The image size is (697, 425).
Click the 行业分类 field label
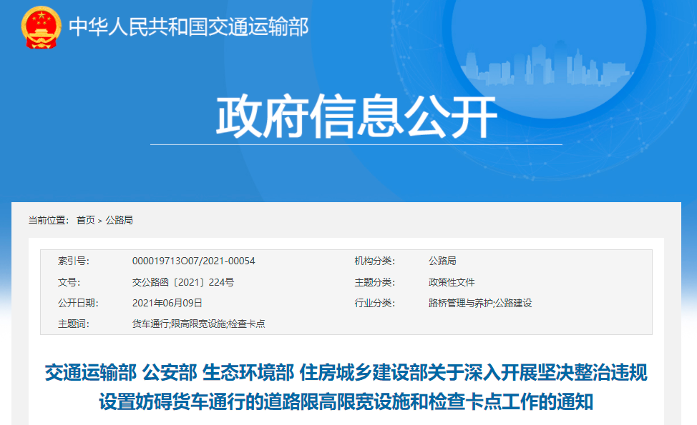[374, 303]
